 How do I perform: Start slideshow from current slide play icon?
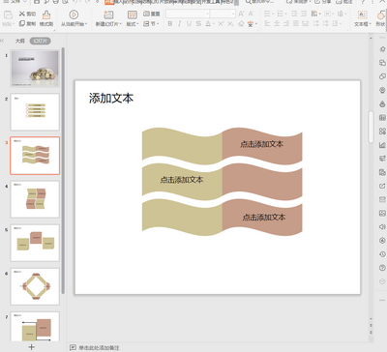tap(74, 15)
